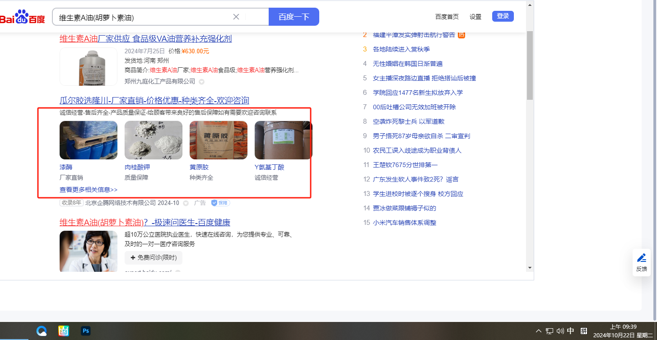Open the 瓜尔胶选隆川 ad title

[154, 100]
